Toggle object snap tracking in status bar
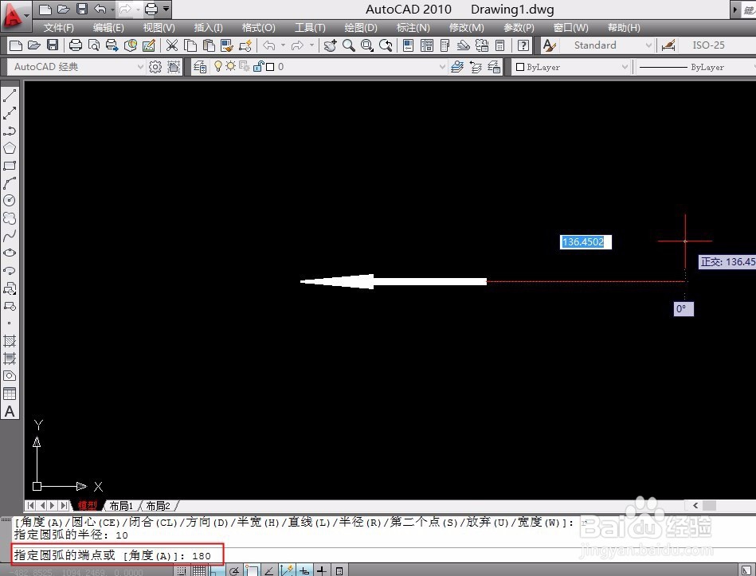The image size is (756, 576). tap(269, 570)
